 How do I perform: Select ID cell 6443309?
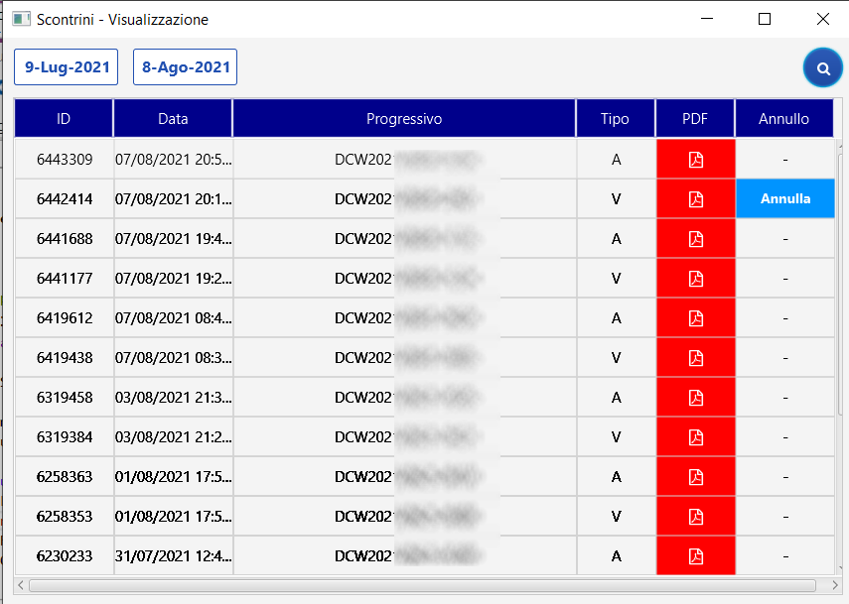(x=65, y=160)
